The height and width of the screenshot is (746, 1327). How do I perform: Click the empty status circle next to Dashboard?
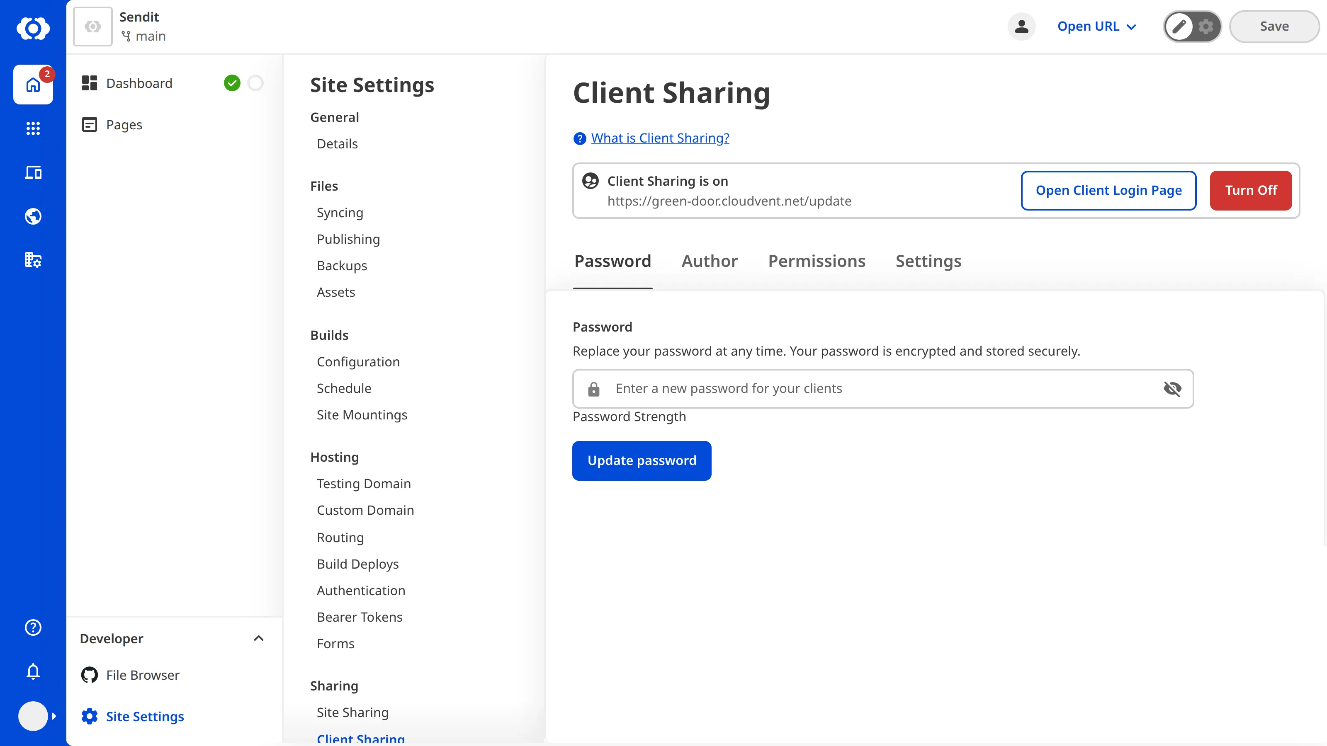coord(255,83)
